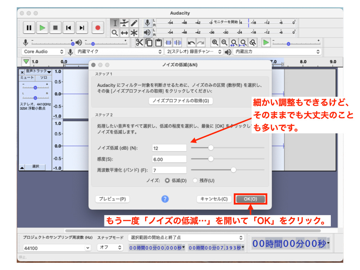
Task: Skip to start of the track
Action: [x=69, y=28]
